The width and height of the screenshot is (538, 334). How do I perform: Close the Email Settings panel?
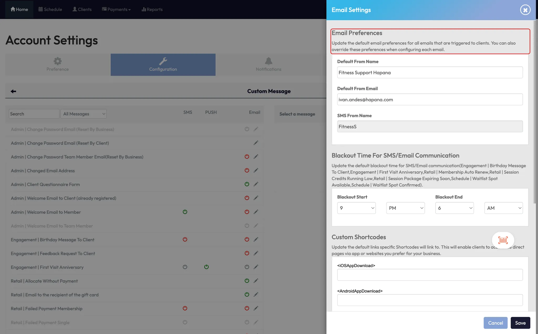click(525, 10)
